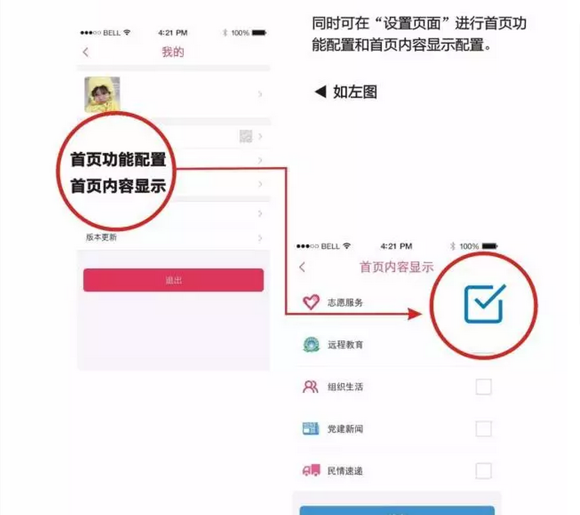Uncheck the enlarged blue checkbox for 志愿服务
This screenshot has width=580, height=515.
pyautogui.click(x=484, y=304)
